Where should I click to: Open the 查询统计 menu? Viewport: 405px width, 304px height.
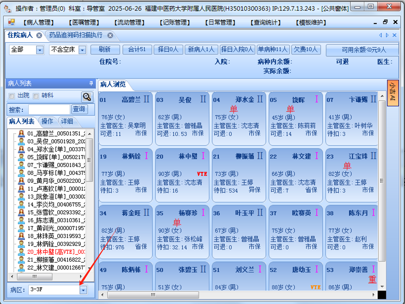[x=266, y=22]
